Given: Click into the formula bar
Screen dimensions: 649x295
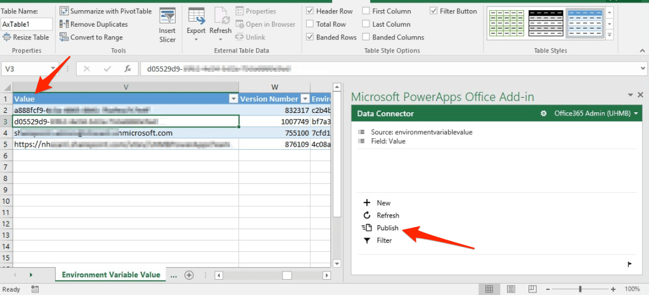Looking at the screenshot, I should pyautogui.click(x=389, y=69).
